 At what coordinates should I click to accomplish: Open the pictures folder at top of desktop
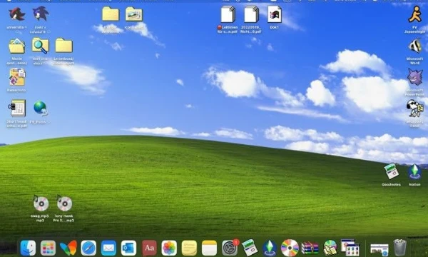[x=134, y=14]
